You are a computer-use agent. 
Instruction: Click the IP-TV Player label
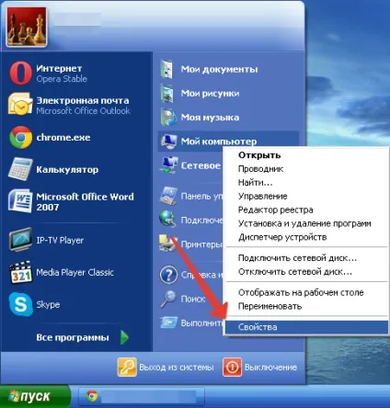click(60, 240)
